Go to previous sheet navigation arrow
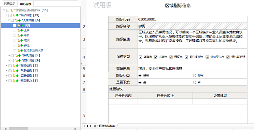This screenshot has width=254, height=130. 87,126
